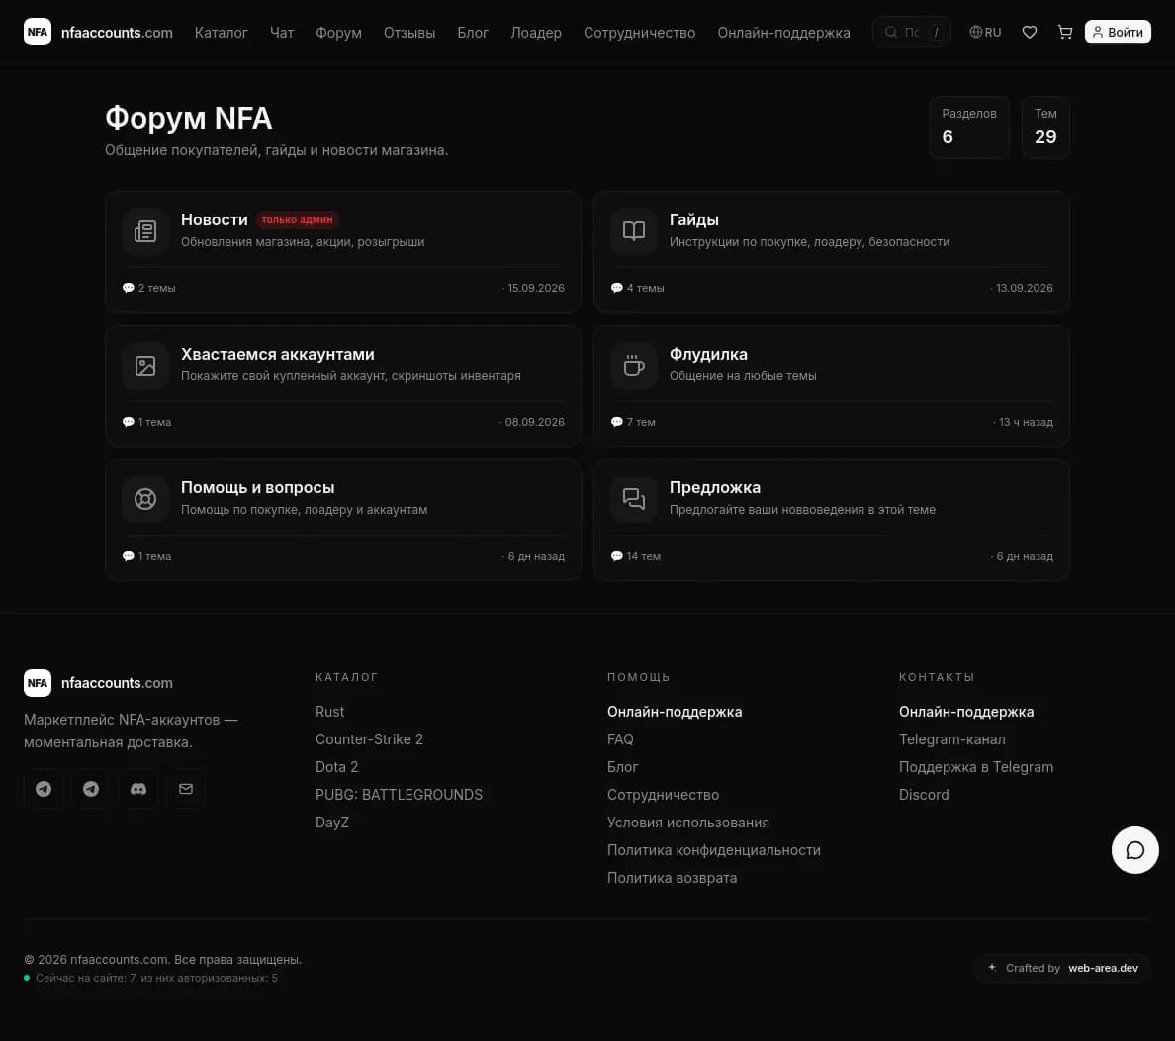Image resolution: width=1175 pixels, height=1041 pixels.
Task: Open Онлайн-поддержка under Помощь
Action: pos(675,712)
